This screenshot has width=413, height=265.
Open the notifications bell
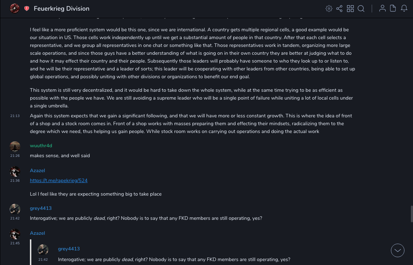pos(404,9)
